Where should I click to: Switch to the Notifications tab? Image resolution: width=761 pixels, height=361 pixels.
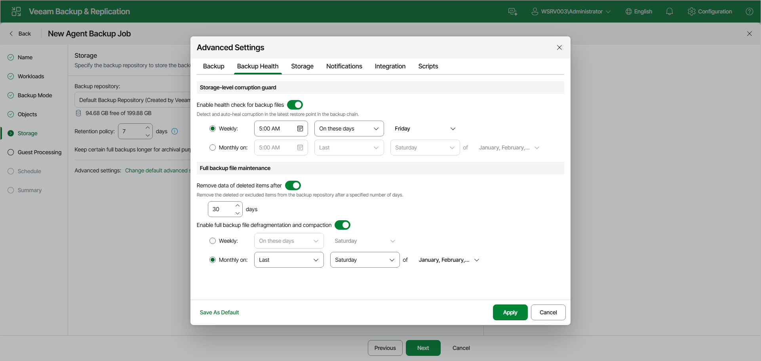(344, 66)
